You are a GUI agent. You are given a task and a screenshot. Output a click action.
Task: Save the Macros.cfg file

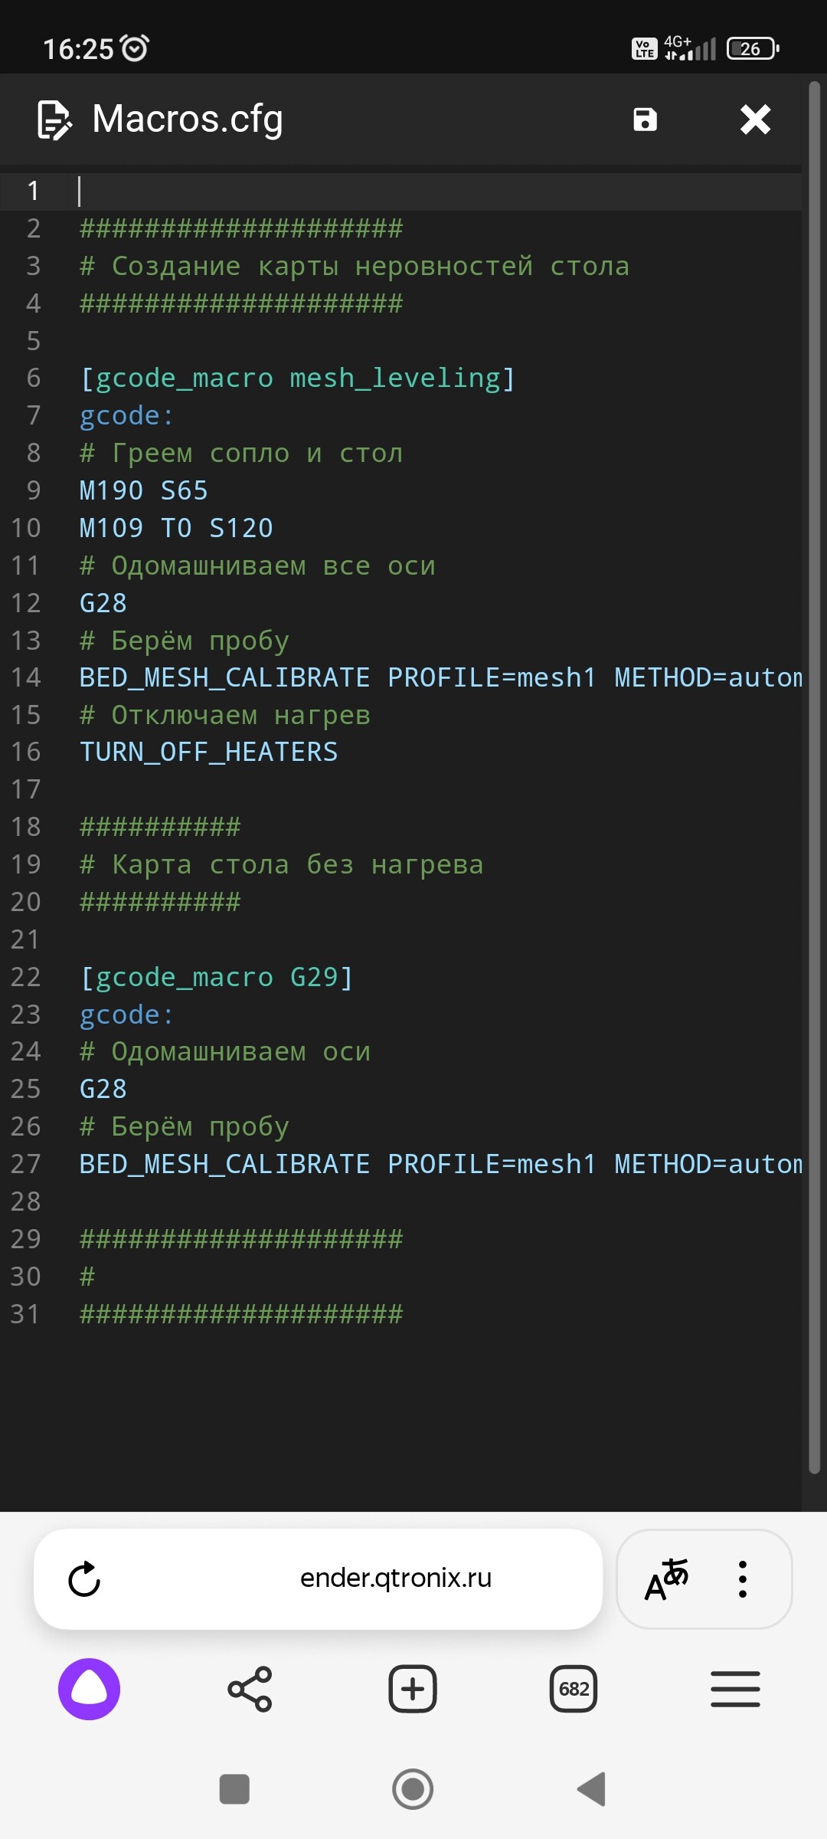point(645,120)
